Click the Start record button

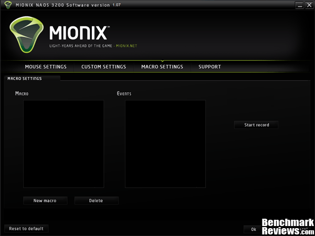[x=256, y=125]
